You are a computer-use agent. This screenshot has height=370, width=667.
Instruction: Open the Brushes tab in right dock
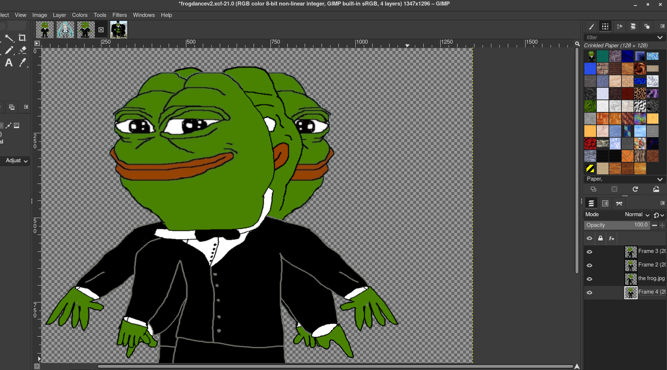click(591, 26)
